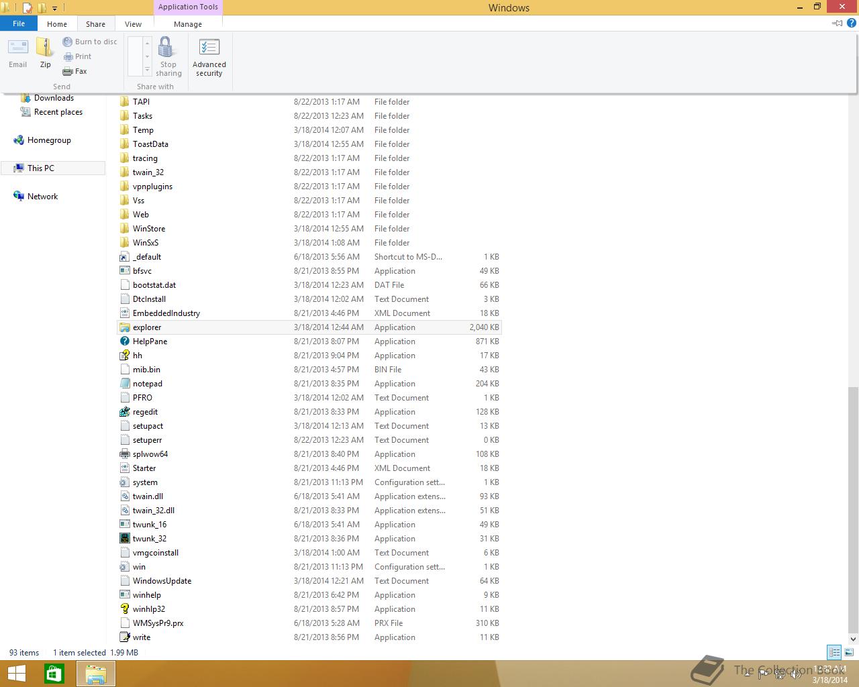
Task: Select the hh application icon
Action: (124, 356)
